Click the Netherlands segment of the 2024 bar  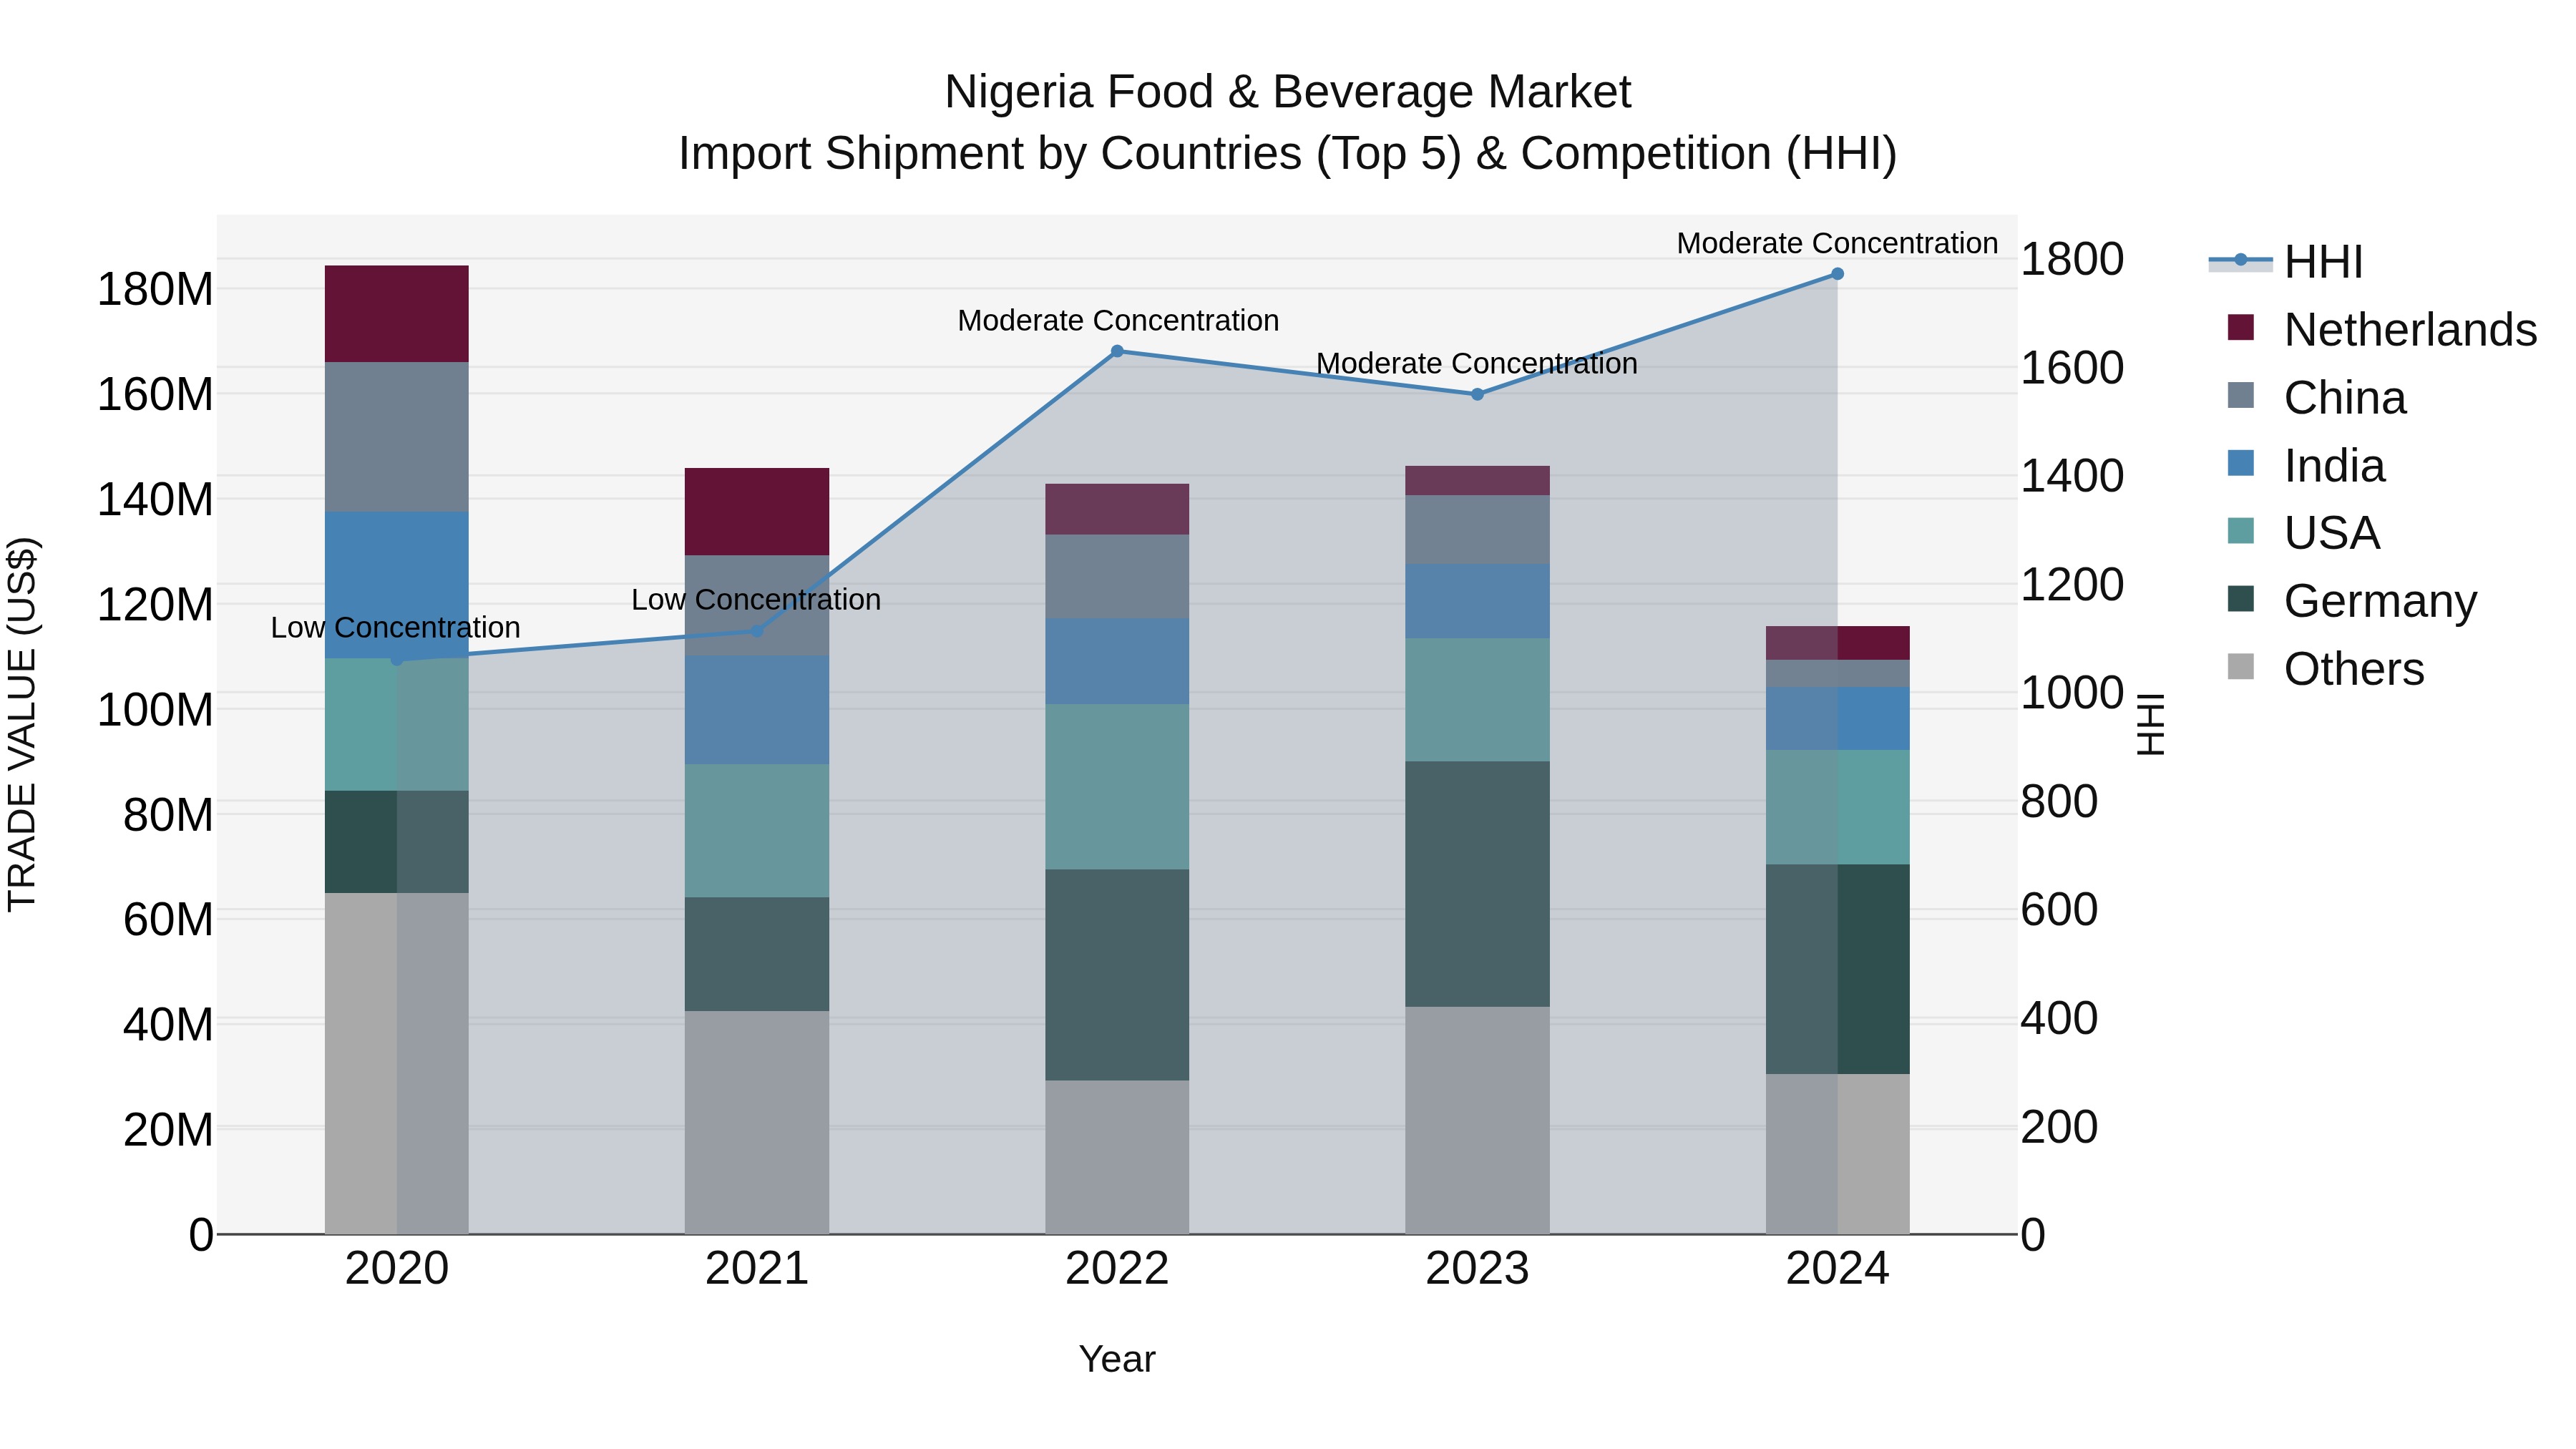pyautogui.click(x=1837, y=643)
